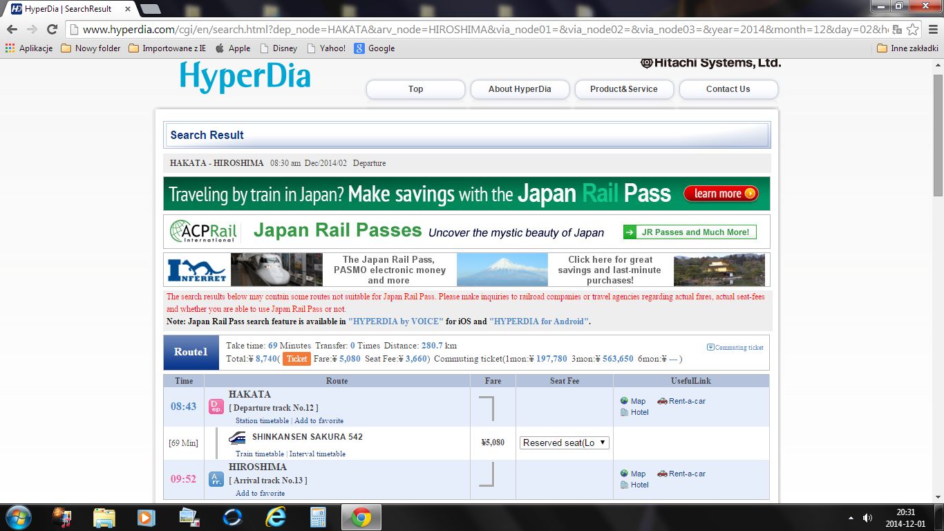Show hidden system tray icons
The image size is (944, 531).
(850, 517)
